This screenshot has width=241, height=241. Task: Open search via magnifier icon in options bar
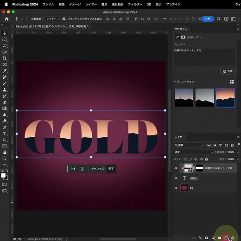point(218,19)
